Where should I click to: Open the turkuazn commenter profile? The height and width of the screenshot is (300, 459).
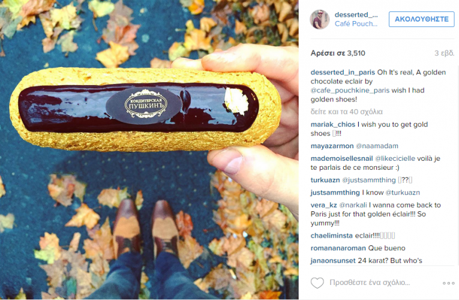coord(325,180)
